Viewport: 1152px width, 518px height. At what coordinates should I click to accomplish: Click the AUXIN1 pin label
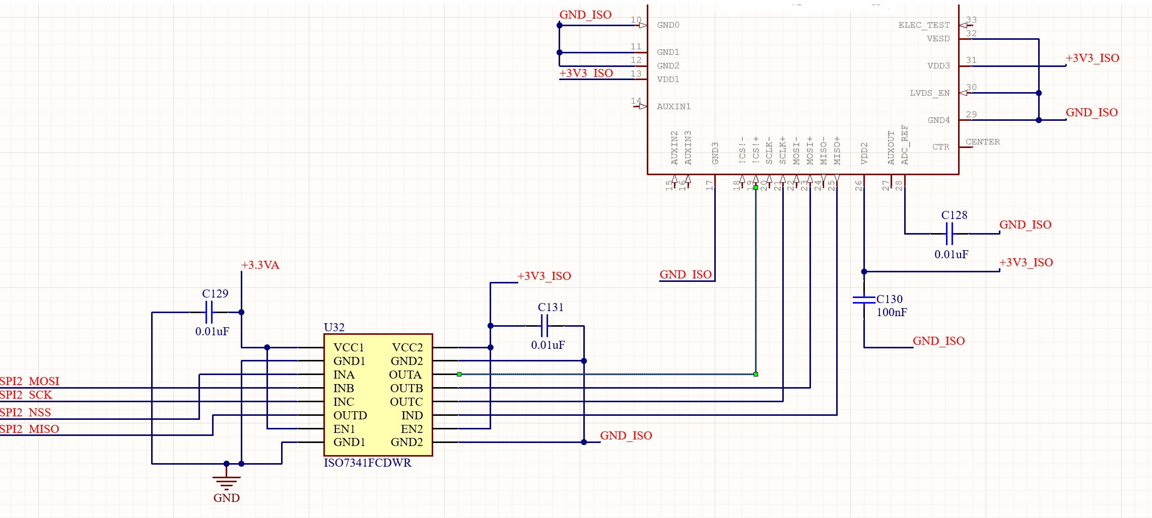point(673,107)
